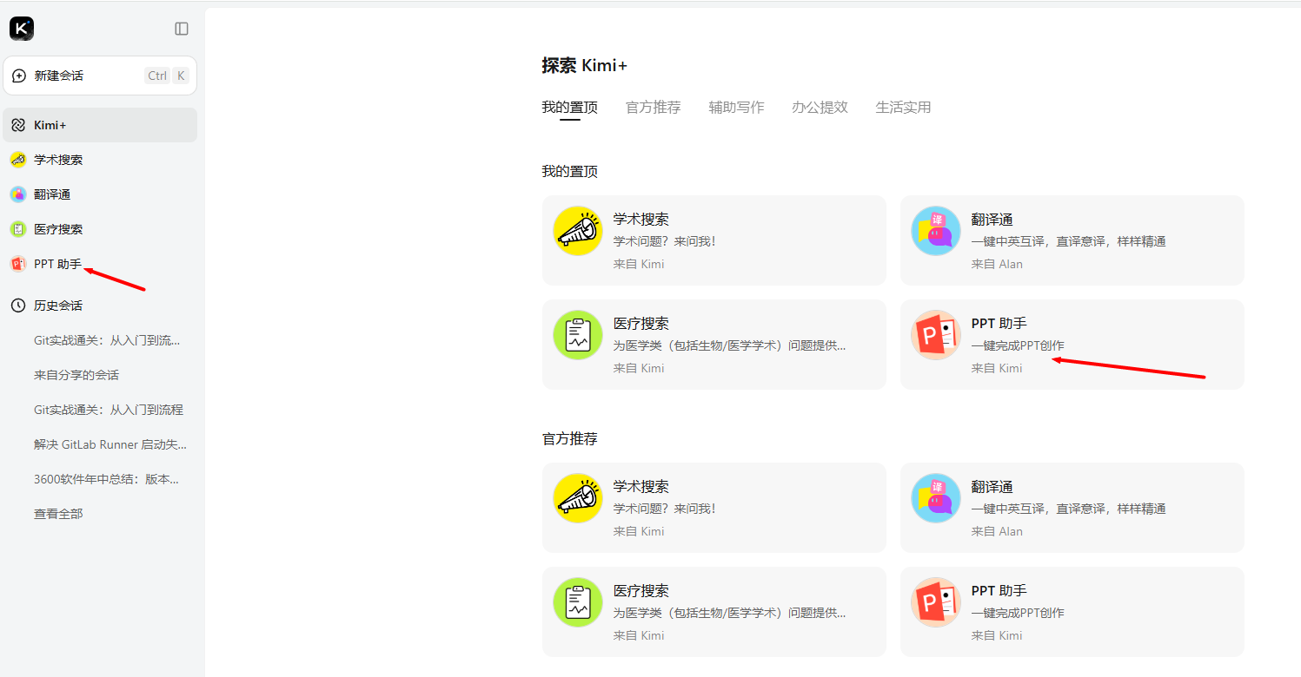Click the PPT 助手 icon in the sidebar

(18, 264)
